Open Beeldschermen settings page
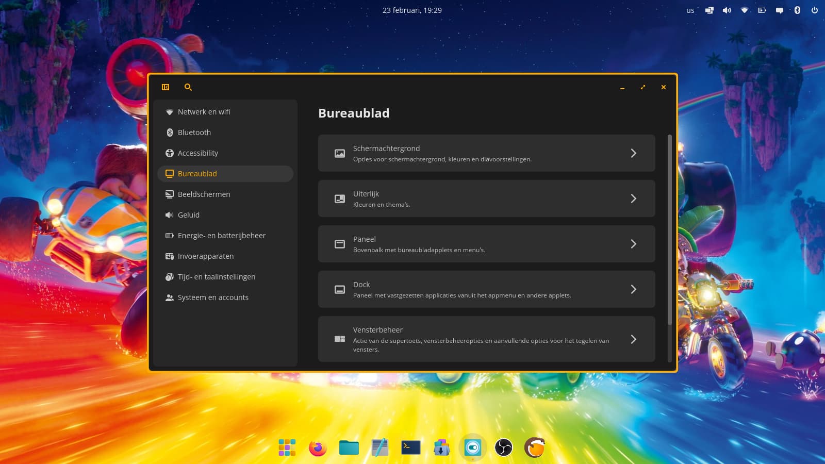The width and height of the screenshot is (825, 464). (225, 194)
